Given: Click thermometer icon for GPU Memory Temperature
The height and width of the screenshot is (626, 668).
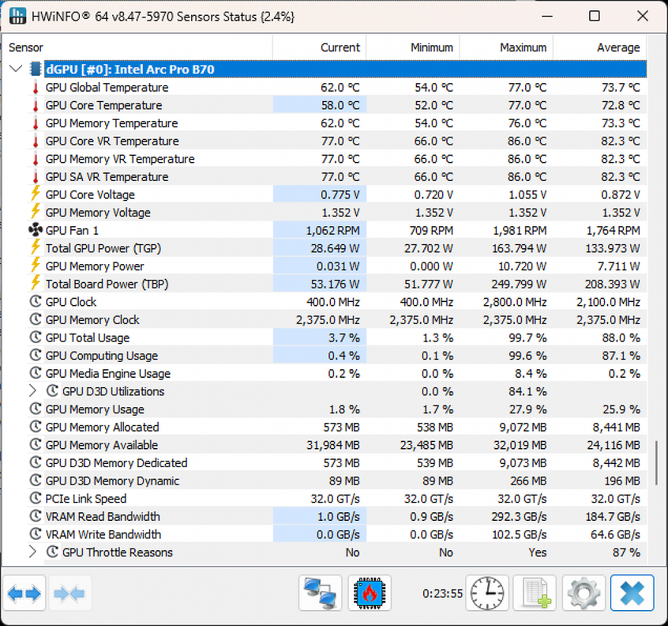Looking at the screenshot, I should [35, 123].
